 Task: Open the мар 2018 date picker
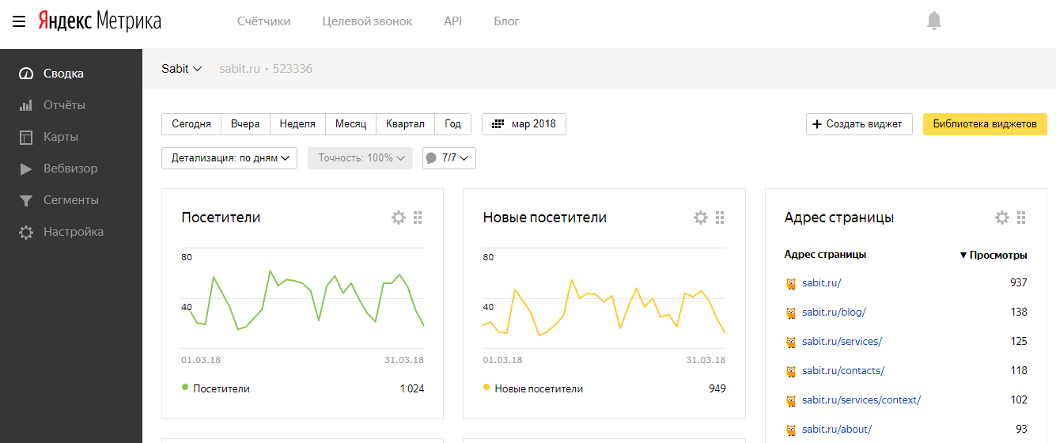tap(524, 124)
